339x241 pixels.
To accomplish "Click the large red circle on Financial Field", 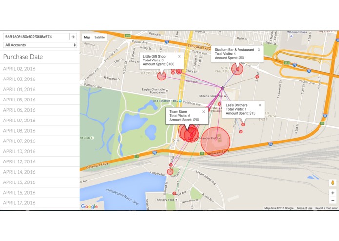I will [x=215, y=141].
